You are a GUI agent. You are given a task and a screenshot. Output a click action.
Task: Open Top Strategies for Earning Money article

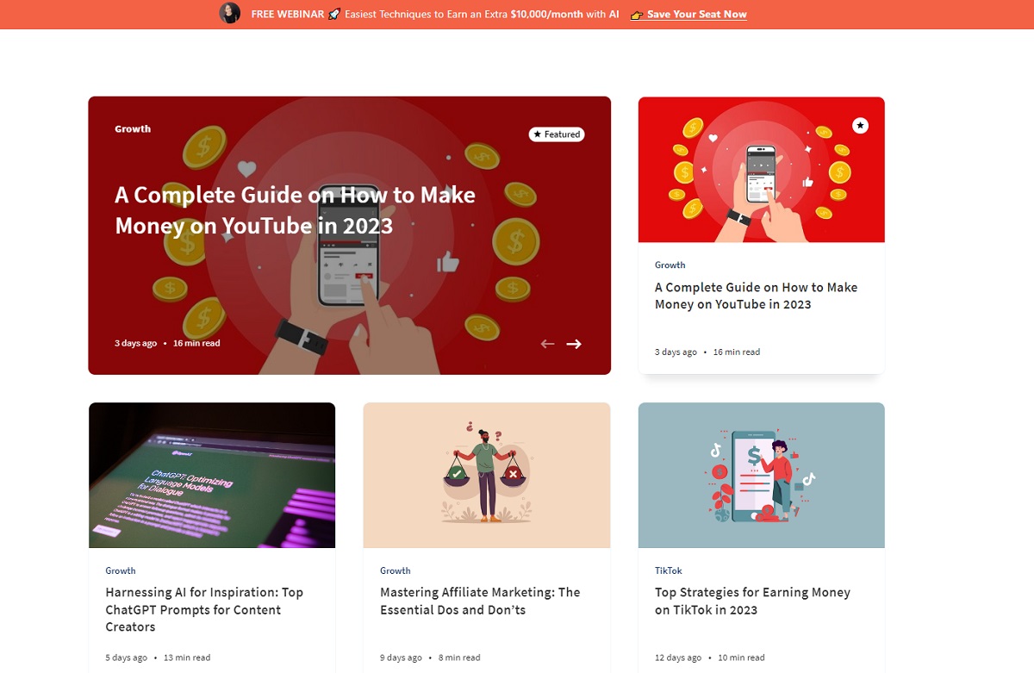(752, 601)
